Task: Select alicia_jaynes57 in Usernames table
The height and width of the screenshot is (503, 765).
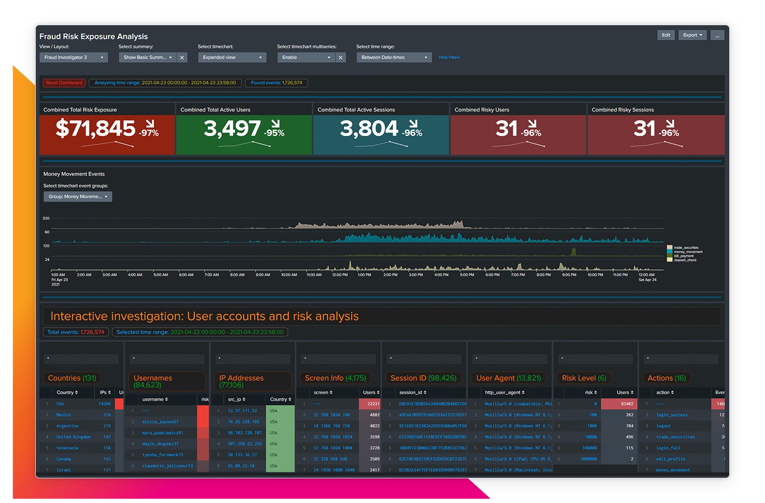Action: (x=160, y=422)
